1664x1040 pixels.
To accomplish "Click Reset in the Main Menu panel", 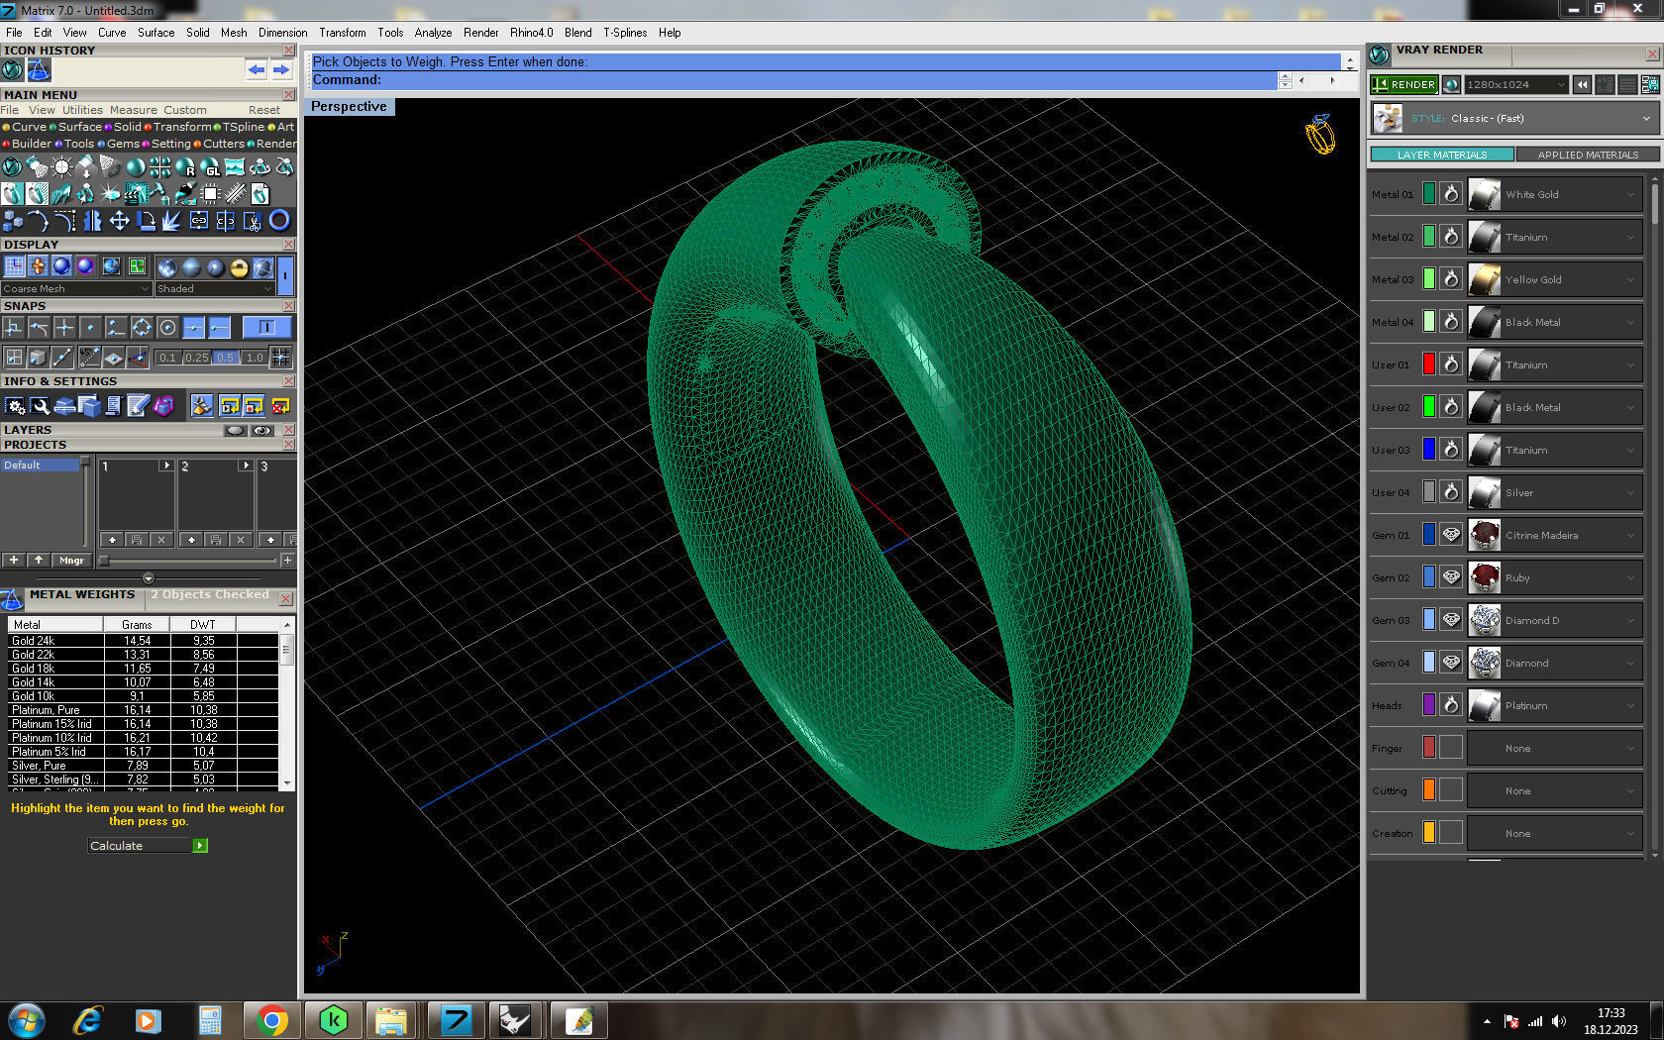I will 264,110.
